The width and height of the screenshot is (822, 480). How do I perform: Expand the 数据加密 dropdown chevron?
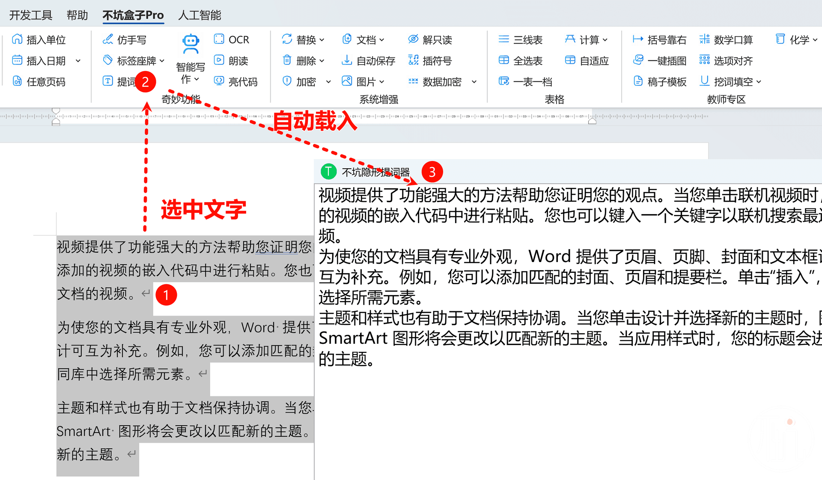474,82
